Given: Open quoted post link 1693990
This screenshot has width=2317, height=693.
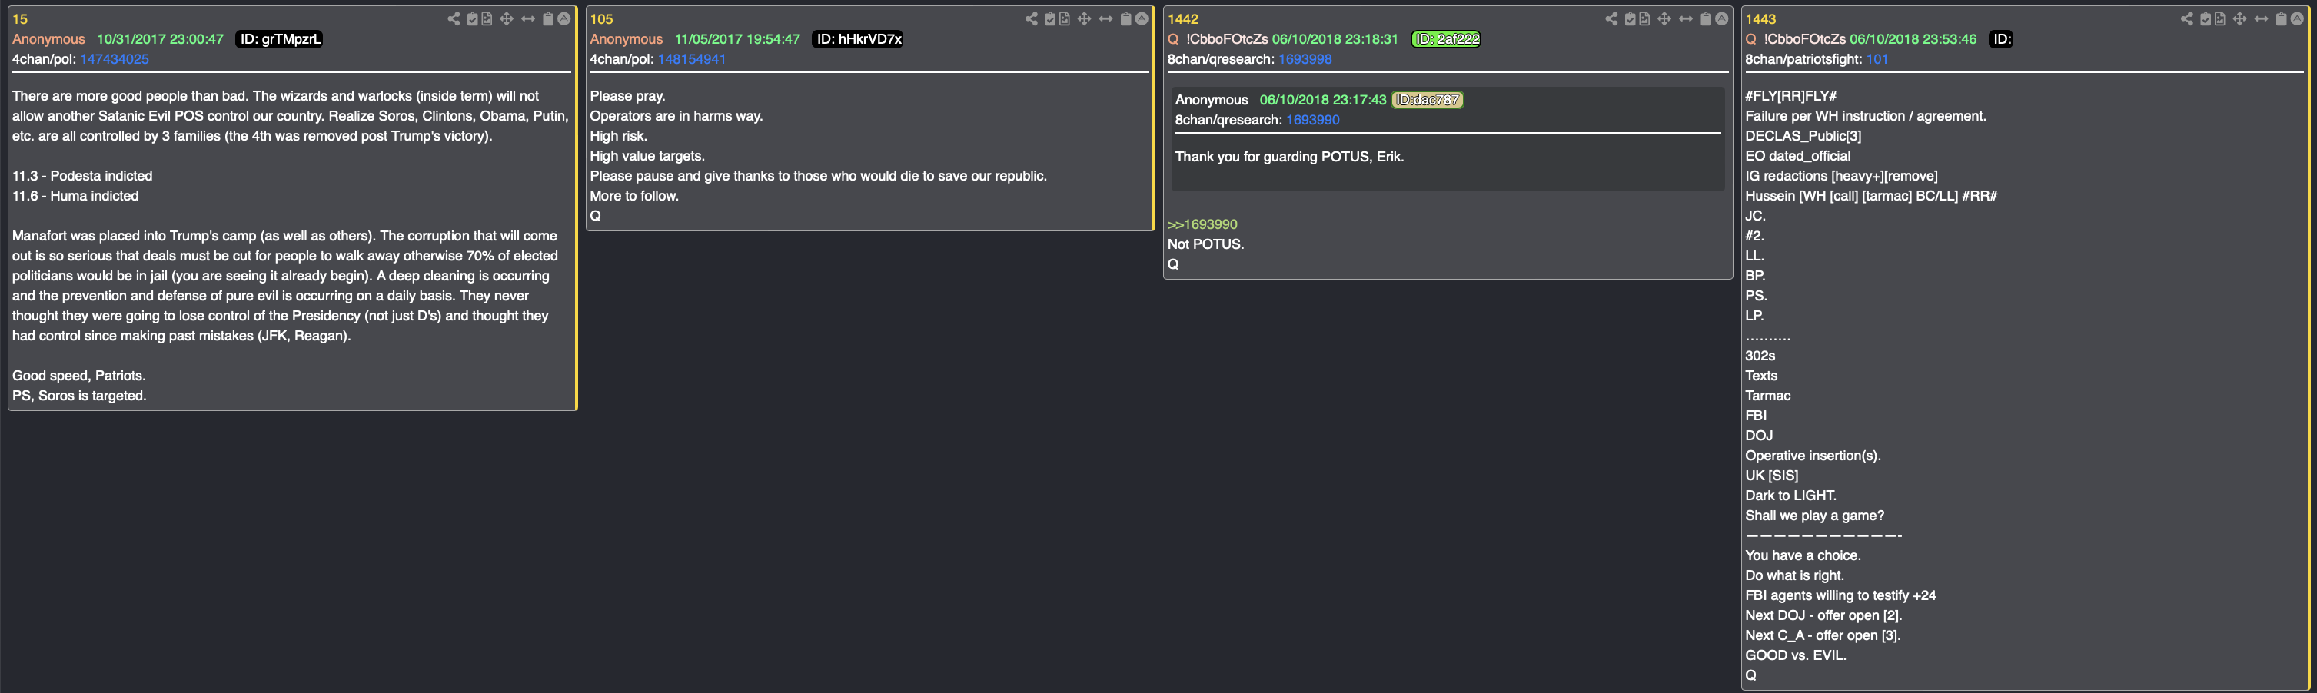Looking at the screenshot, I should (1312, 120).
